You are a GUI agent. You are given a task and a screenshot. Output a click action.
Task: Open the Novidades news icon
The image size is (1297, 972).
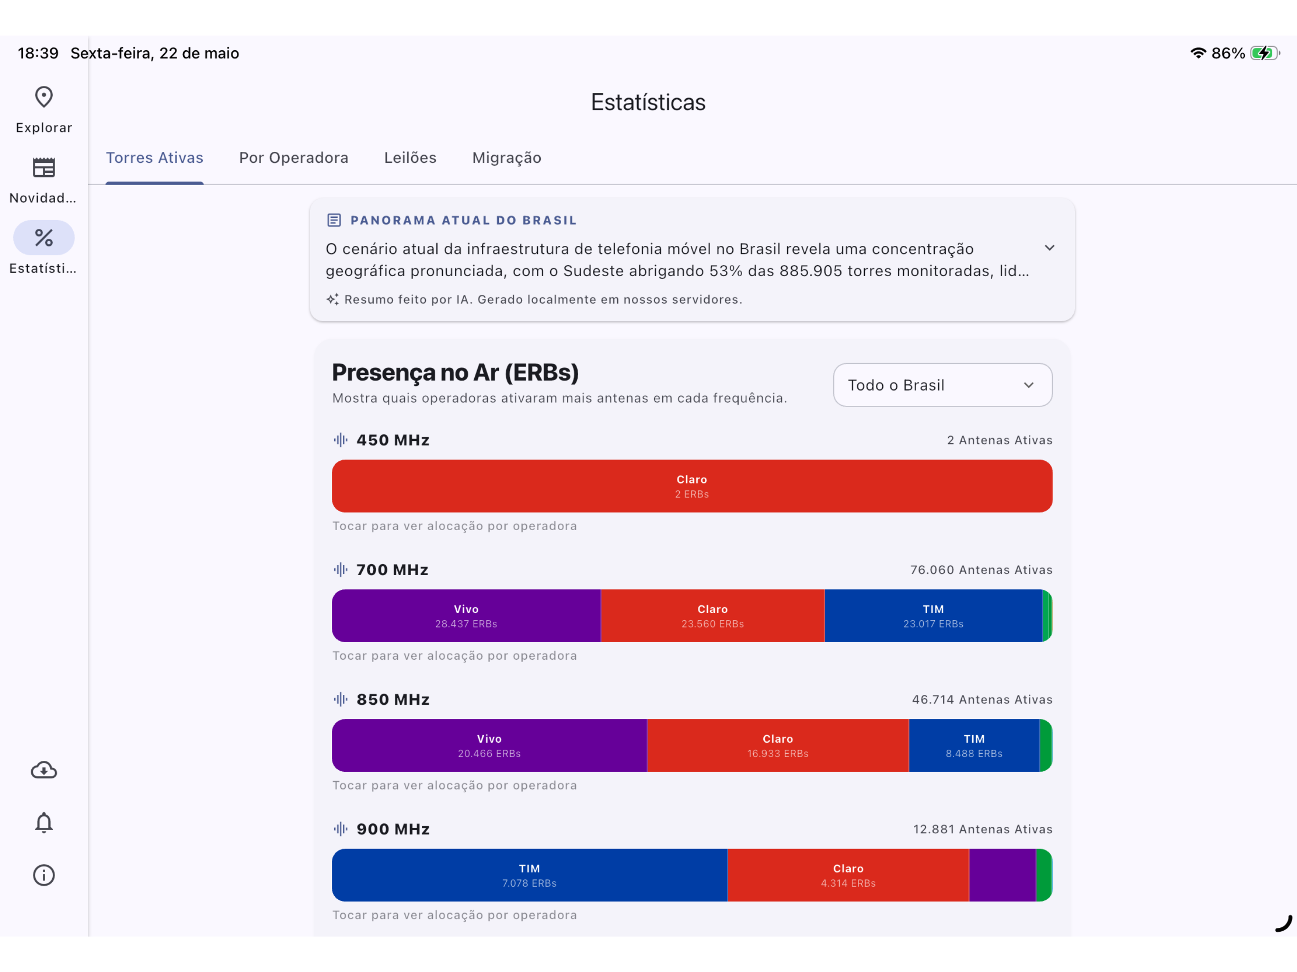pos(44,168)
